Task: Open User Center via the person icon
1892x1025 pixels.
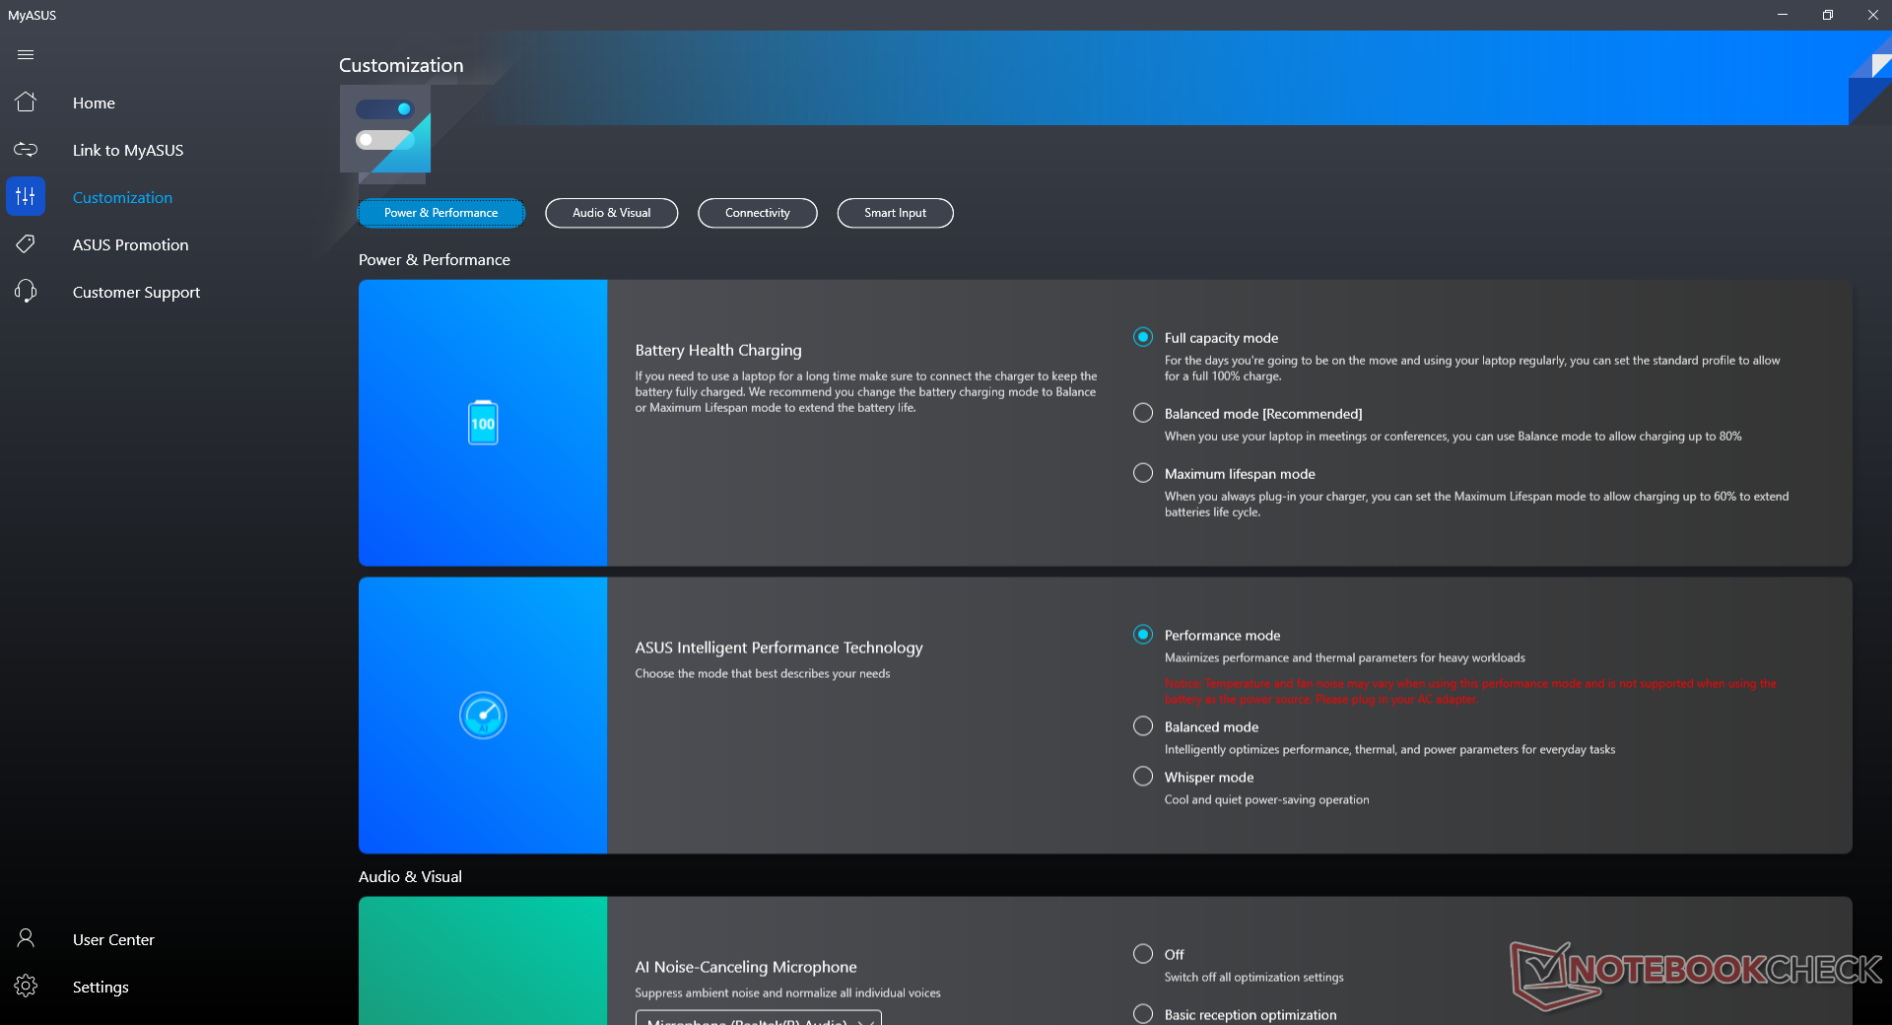Action: tap(26, 938)
